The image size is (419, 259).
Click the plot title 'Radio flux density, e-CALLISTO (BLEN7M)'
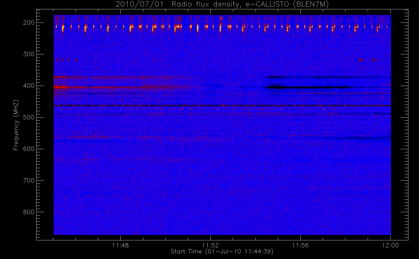point(250,4)
